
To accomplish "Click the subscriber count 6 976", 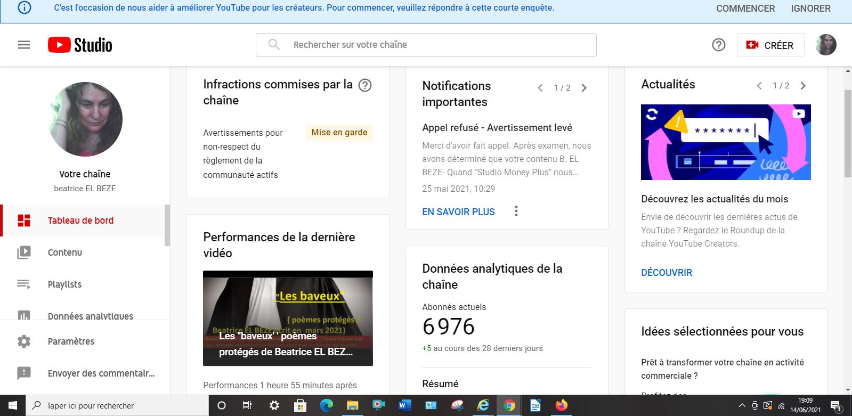I will 448,327.
